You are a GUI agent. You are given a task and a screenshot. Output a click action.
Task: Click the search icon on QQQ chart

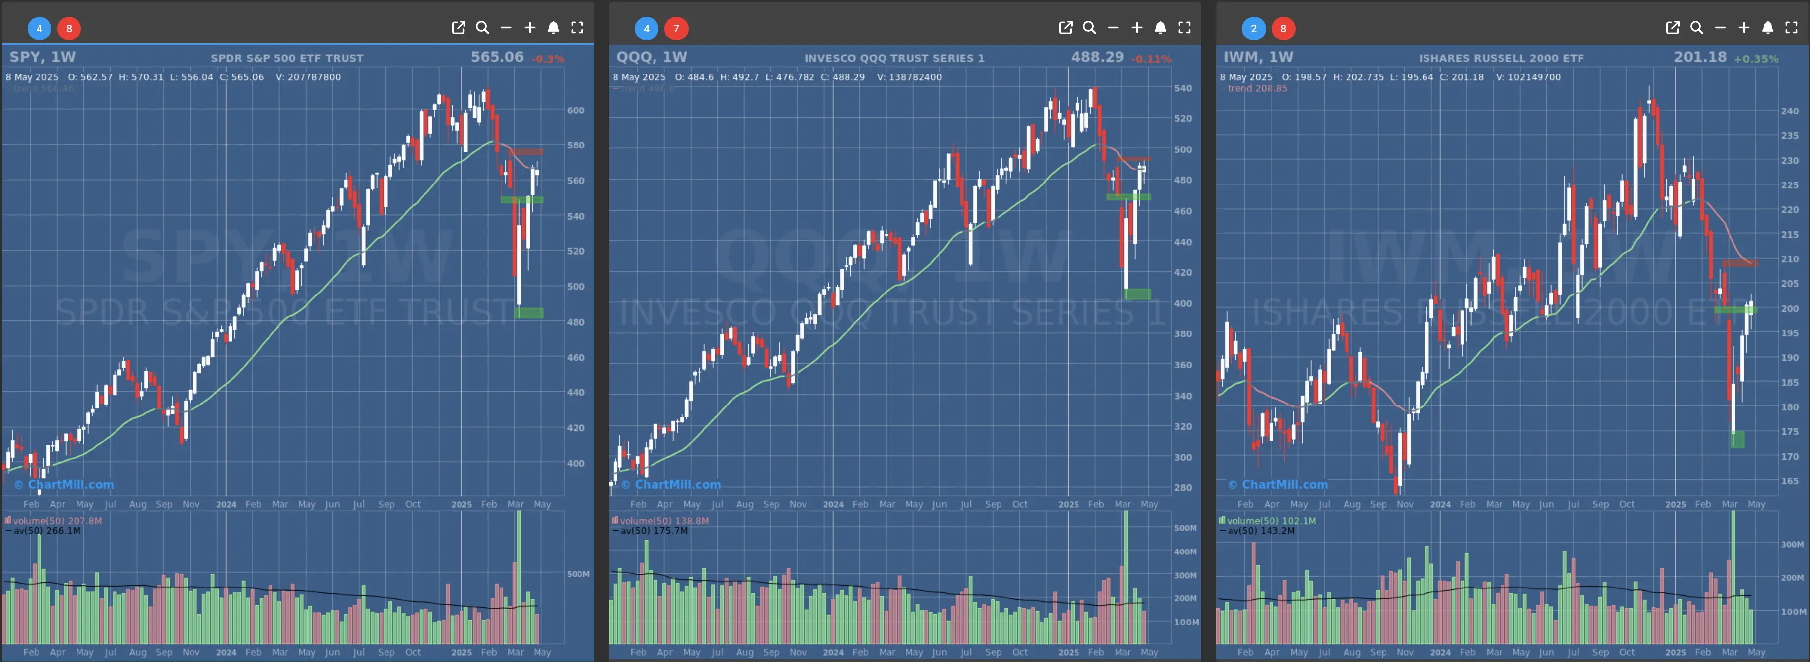[1089, 28]
